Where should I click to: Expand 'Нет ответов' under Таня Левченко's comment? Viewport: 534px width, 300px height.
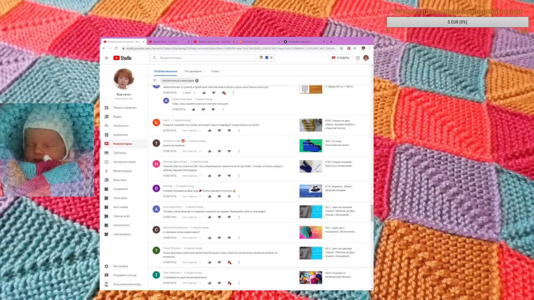coord(191,283)
